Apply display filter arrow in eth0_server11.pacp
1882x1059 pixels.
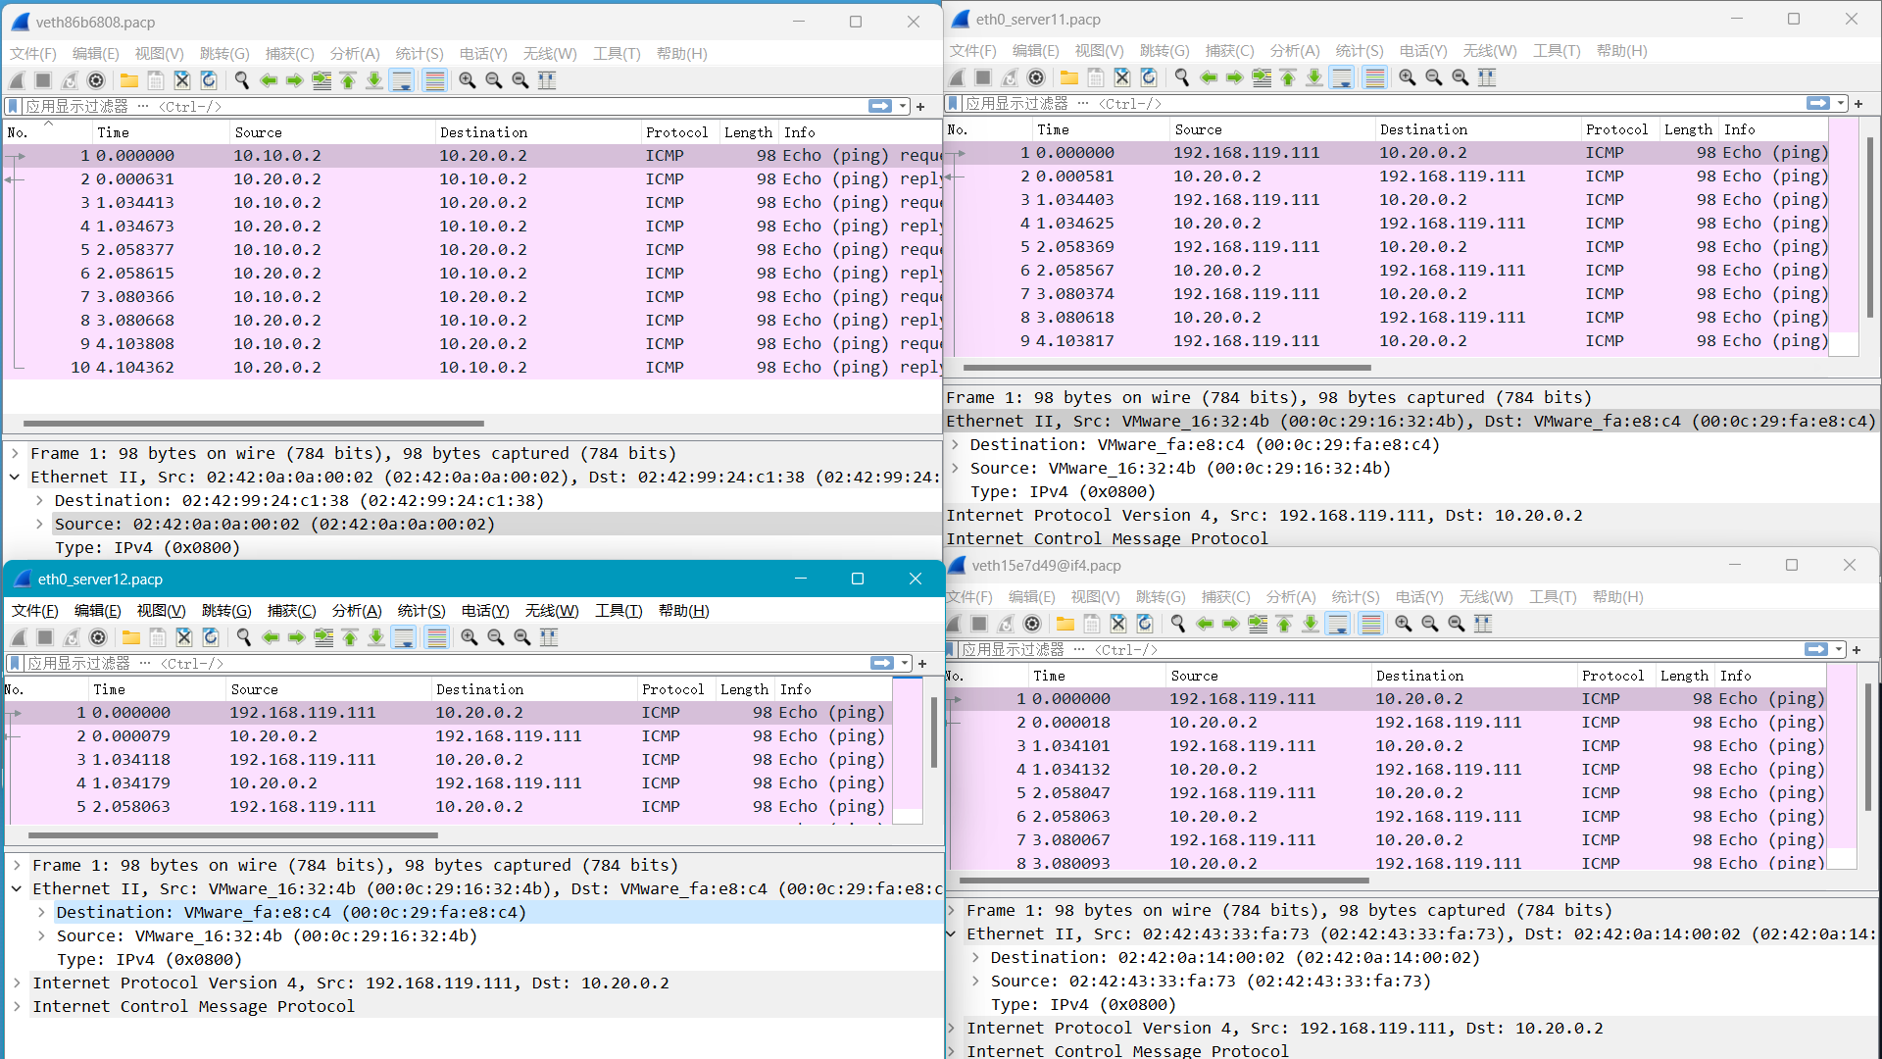point(1819,103)
